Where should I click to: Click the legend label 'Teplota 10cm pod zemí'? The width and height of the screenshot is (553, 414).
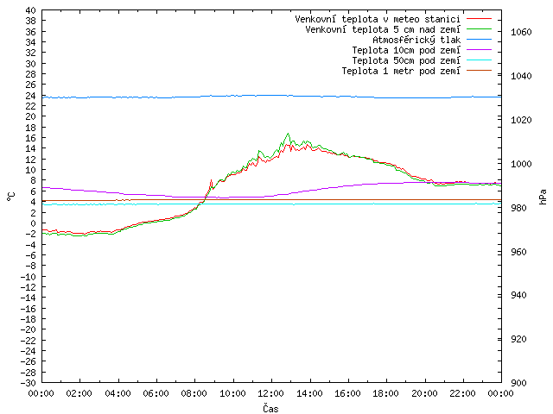click(406, 50)
